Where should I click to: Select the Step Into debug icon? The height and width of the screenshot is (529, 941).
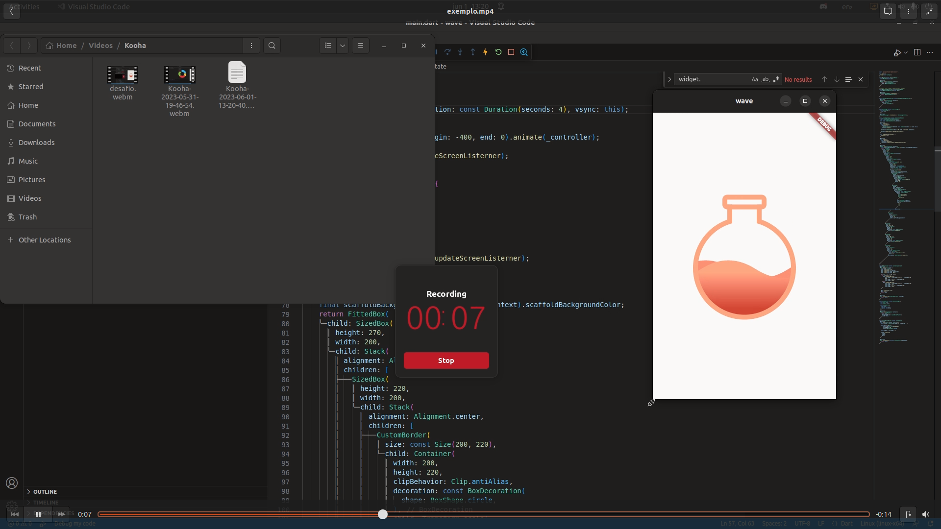click(x=460, y=52)
